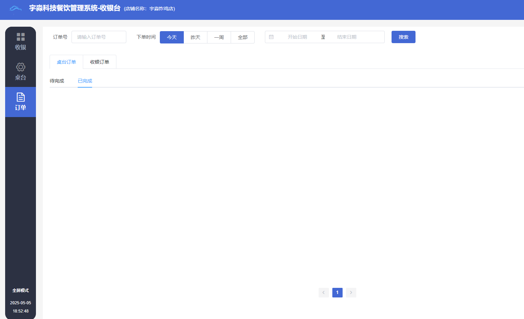524x319 pixels.
Task: Select the 昨天 time filter
Action: click(195, 37)
